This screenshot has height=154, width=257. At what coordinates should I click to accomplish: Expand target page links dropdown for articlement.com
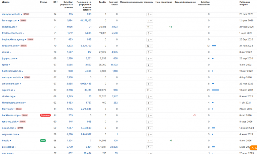click(150, 84)
